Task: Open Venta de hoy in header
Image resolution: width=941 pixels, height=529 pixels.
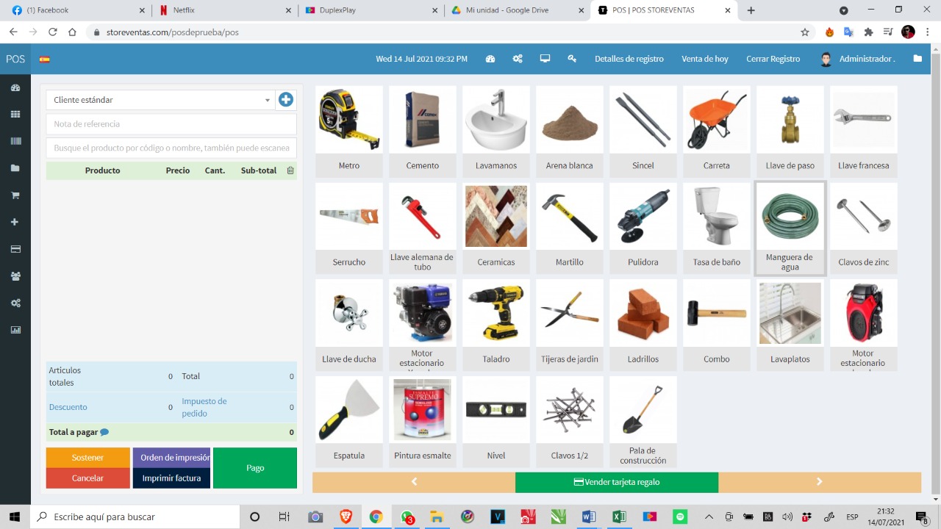Action: (704, 59)
